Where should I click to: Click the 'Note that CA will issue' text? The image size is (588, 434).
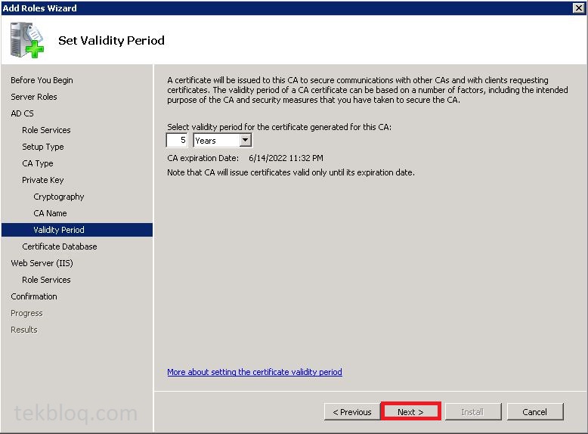click(x=291, y=172)
